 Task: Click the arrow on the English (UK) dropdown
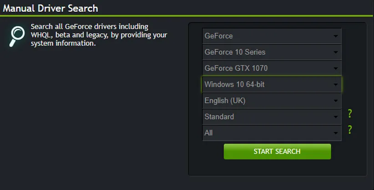[335, 101]
